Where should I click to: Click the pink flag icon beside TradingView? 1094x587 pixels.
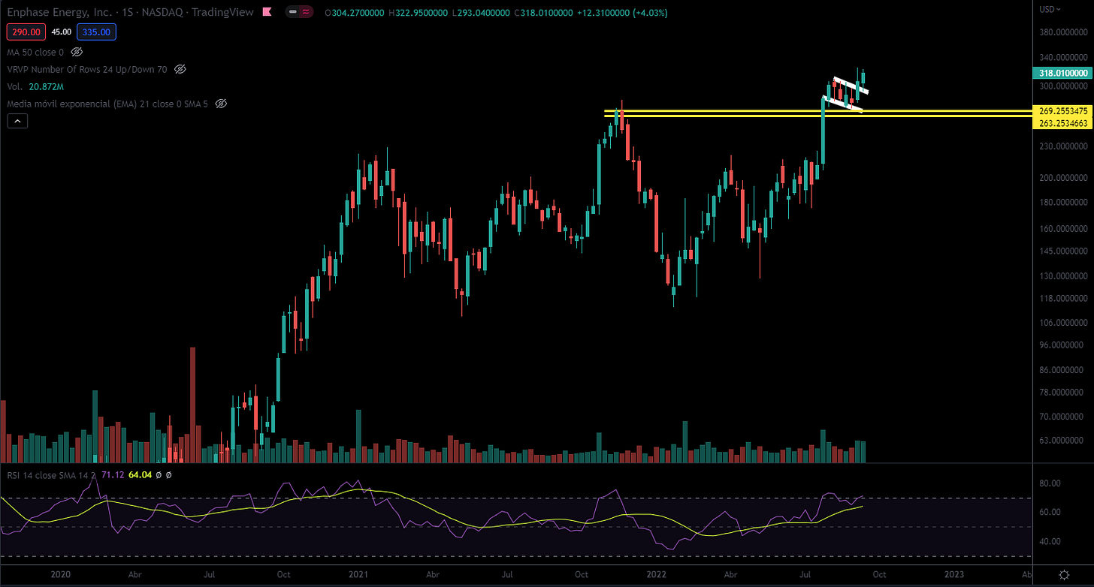point(267,13)
